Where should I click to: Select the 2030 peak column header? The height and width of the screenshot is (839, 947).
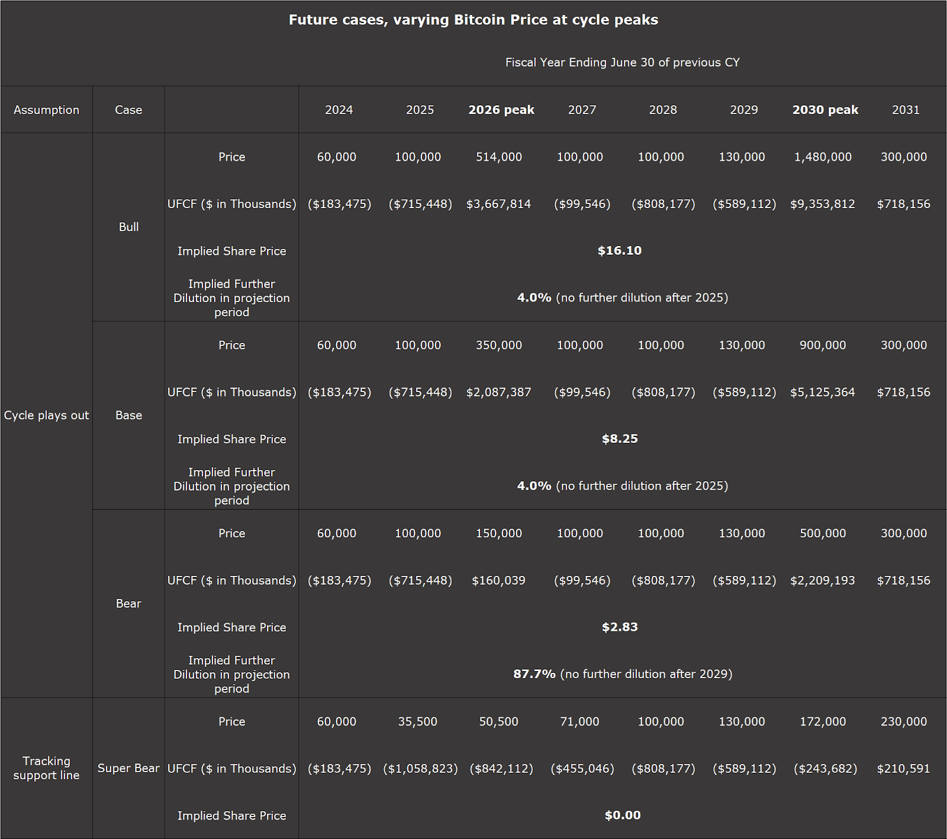click(825, 109)
